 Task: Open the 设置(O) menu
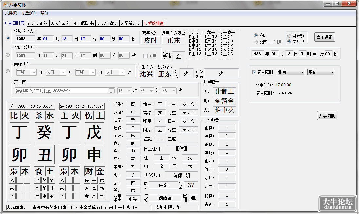pos(28,13)
